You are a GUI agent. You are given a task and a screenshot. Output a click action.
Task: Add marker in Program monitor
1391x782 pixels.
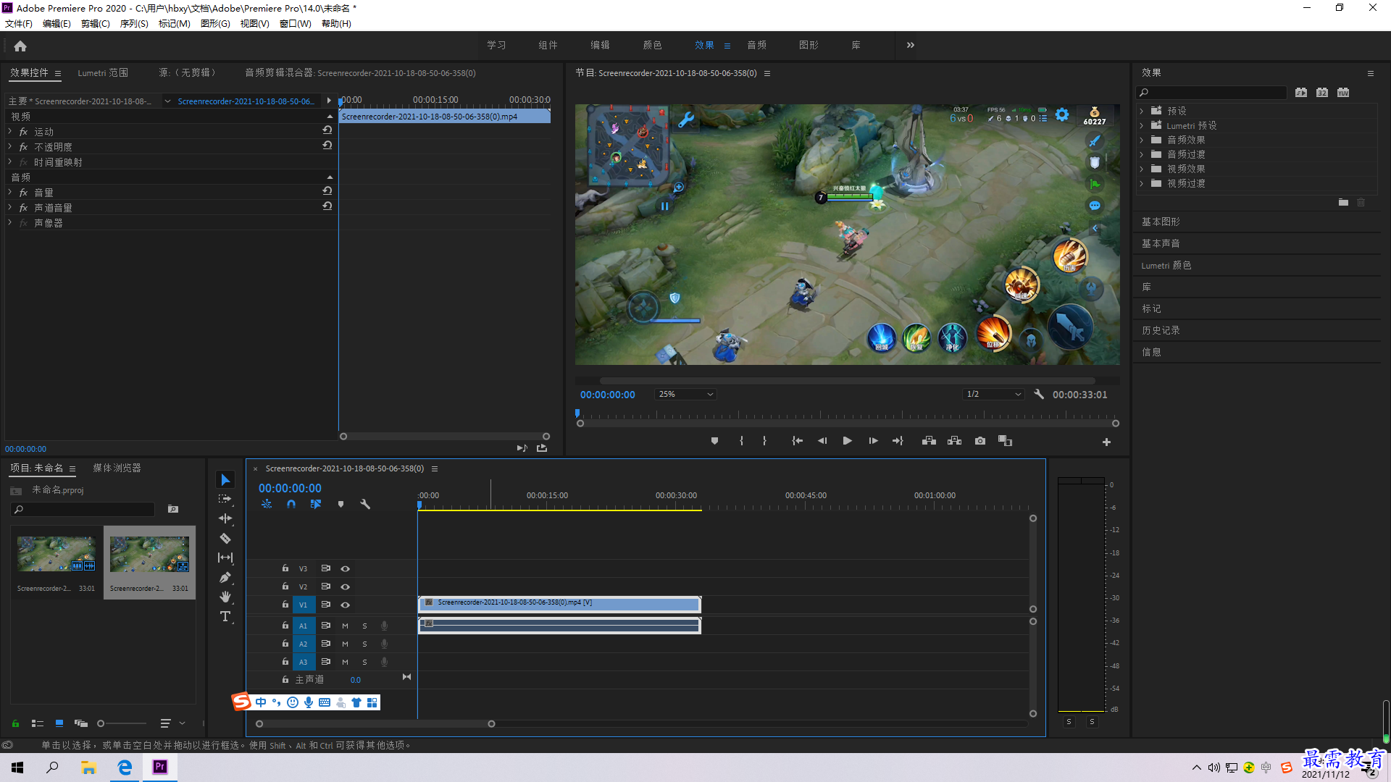[x=714, y=441]
